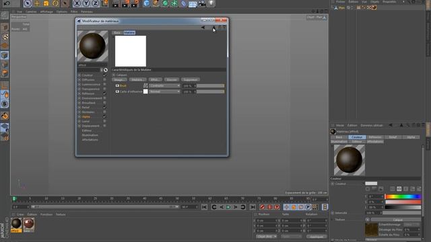Click the floor environment icon
Viewport: 431px width, 242px height.
pyautogui.click(x=193, y=4)
